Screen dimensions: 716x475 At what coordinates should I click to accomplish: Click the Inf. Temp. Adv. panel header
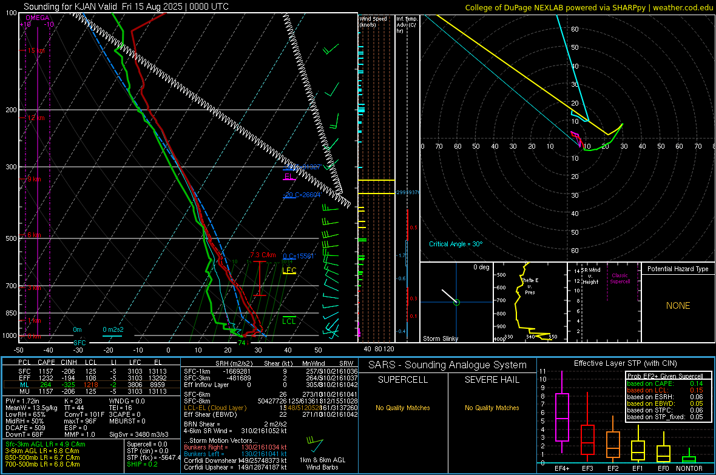pos(407,25)
